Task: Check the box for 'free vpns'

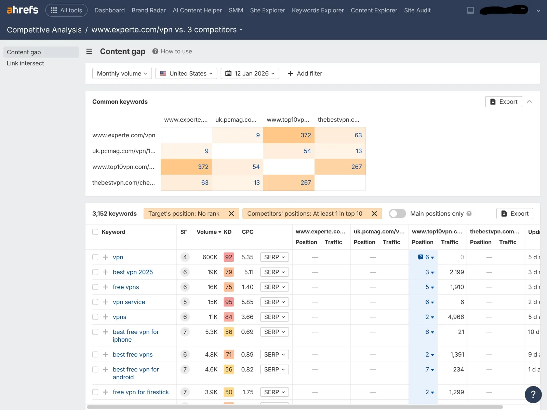Action: [95, 287]
